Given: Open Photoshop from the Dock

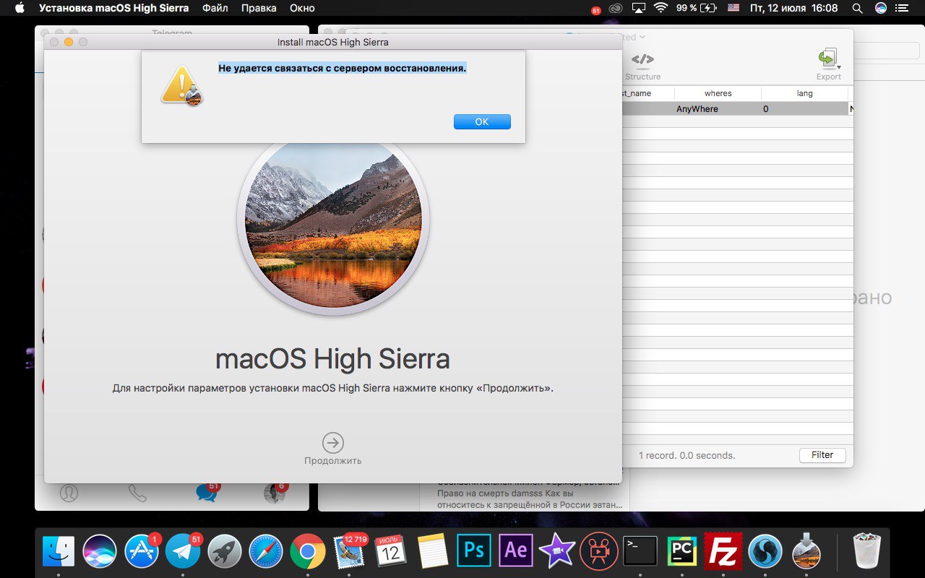Looking at the screenshot, I should pos(474,552).
